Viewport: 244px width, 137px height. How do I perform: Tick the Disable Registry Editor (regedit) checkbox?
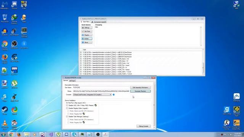(67, 108)
